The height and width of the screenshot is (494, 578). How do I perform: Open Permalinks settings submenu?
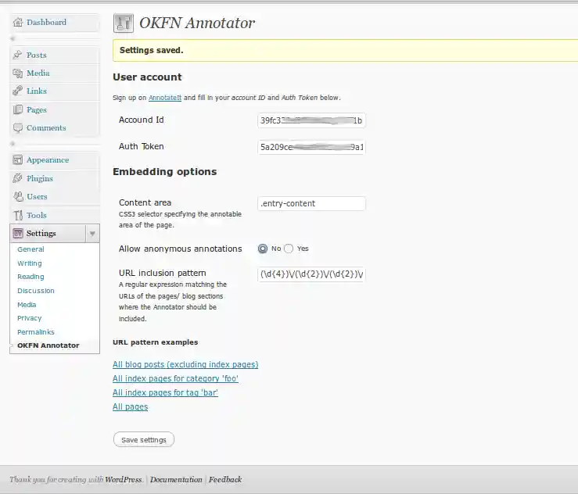point(36,332)
